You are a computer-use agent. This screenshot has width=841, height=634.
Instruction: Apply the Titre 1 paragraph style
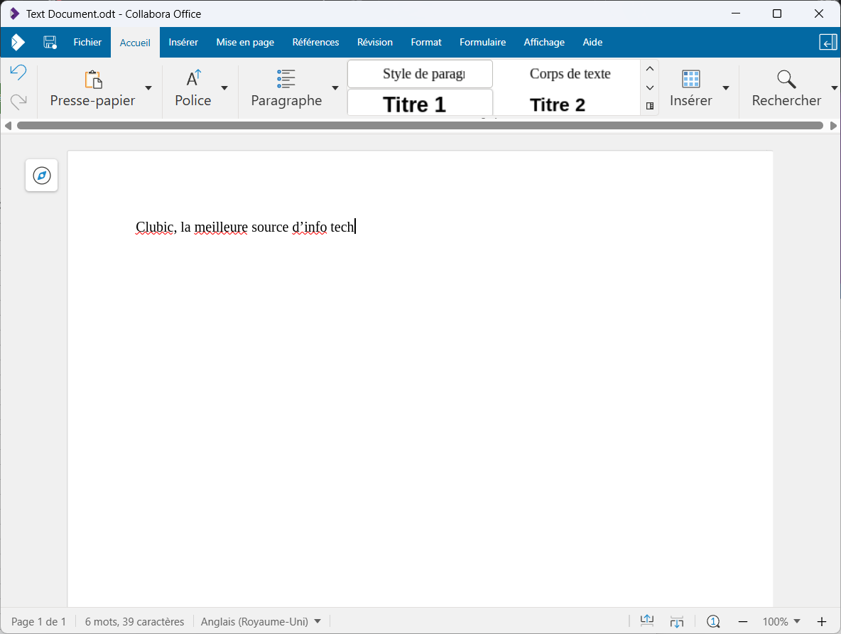419,104
